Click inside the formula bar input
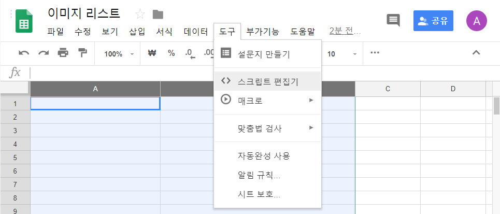Screen dimensions: 500x214 click(259, 73)
